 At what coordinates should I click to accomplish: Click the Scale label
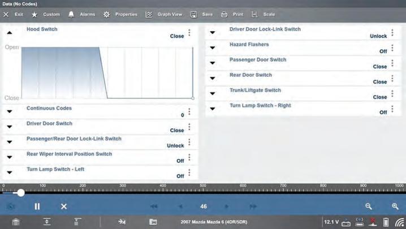pyautogui.click(x=269, y=15)
